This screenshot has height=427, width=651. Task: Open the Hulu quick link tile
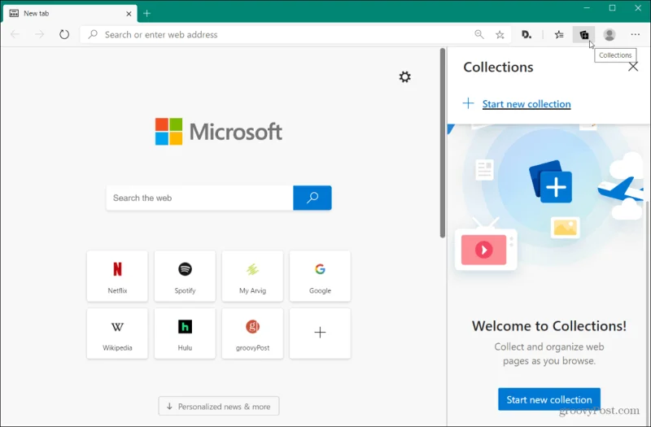pyautogui.click(x=185, y=333)
